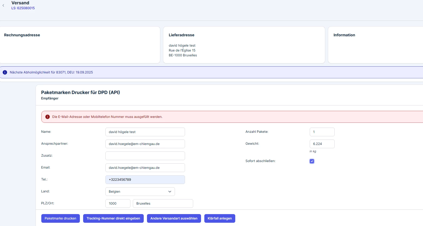Click the Klärfall anlegen button
423x226 pixels.
pos(220,218)
